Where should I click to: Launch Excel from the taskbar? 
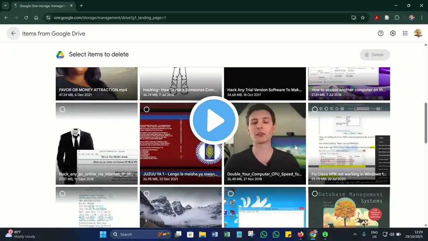click(x=227, y=234)
